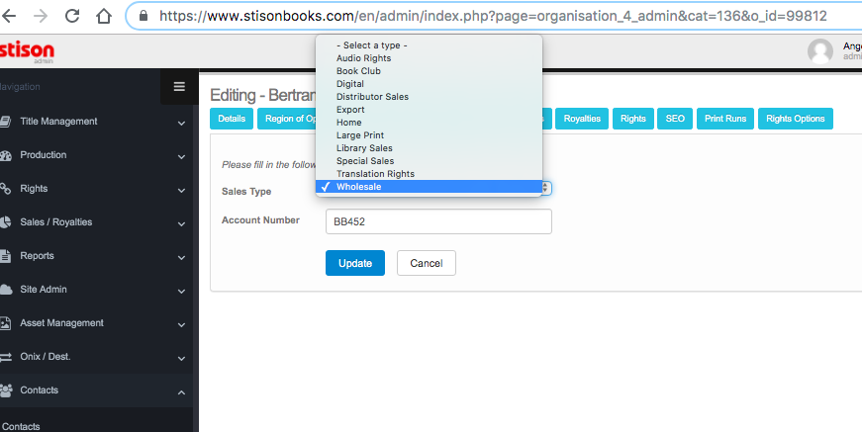This screenshot has height=432, width=862.
Task: Collapse the Contacts menu chevron
Action: point(181,392)
